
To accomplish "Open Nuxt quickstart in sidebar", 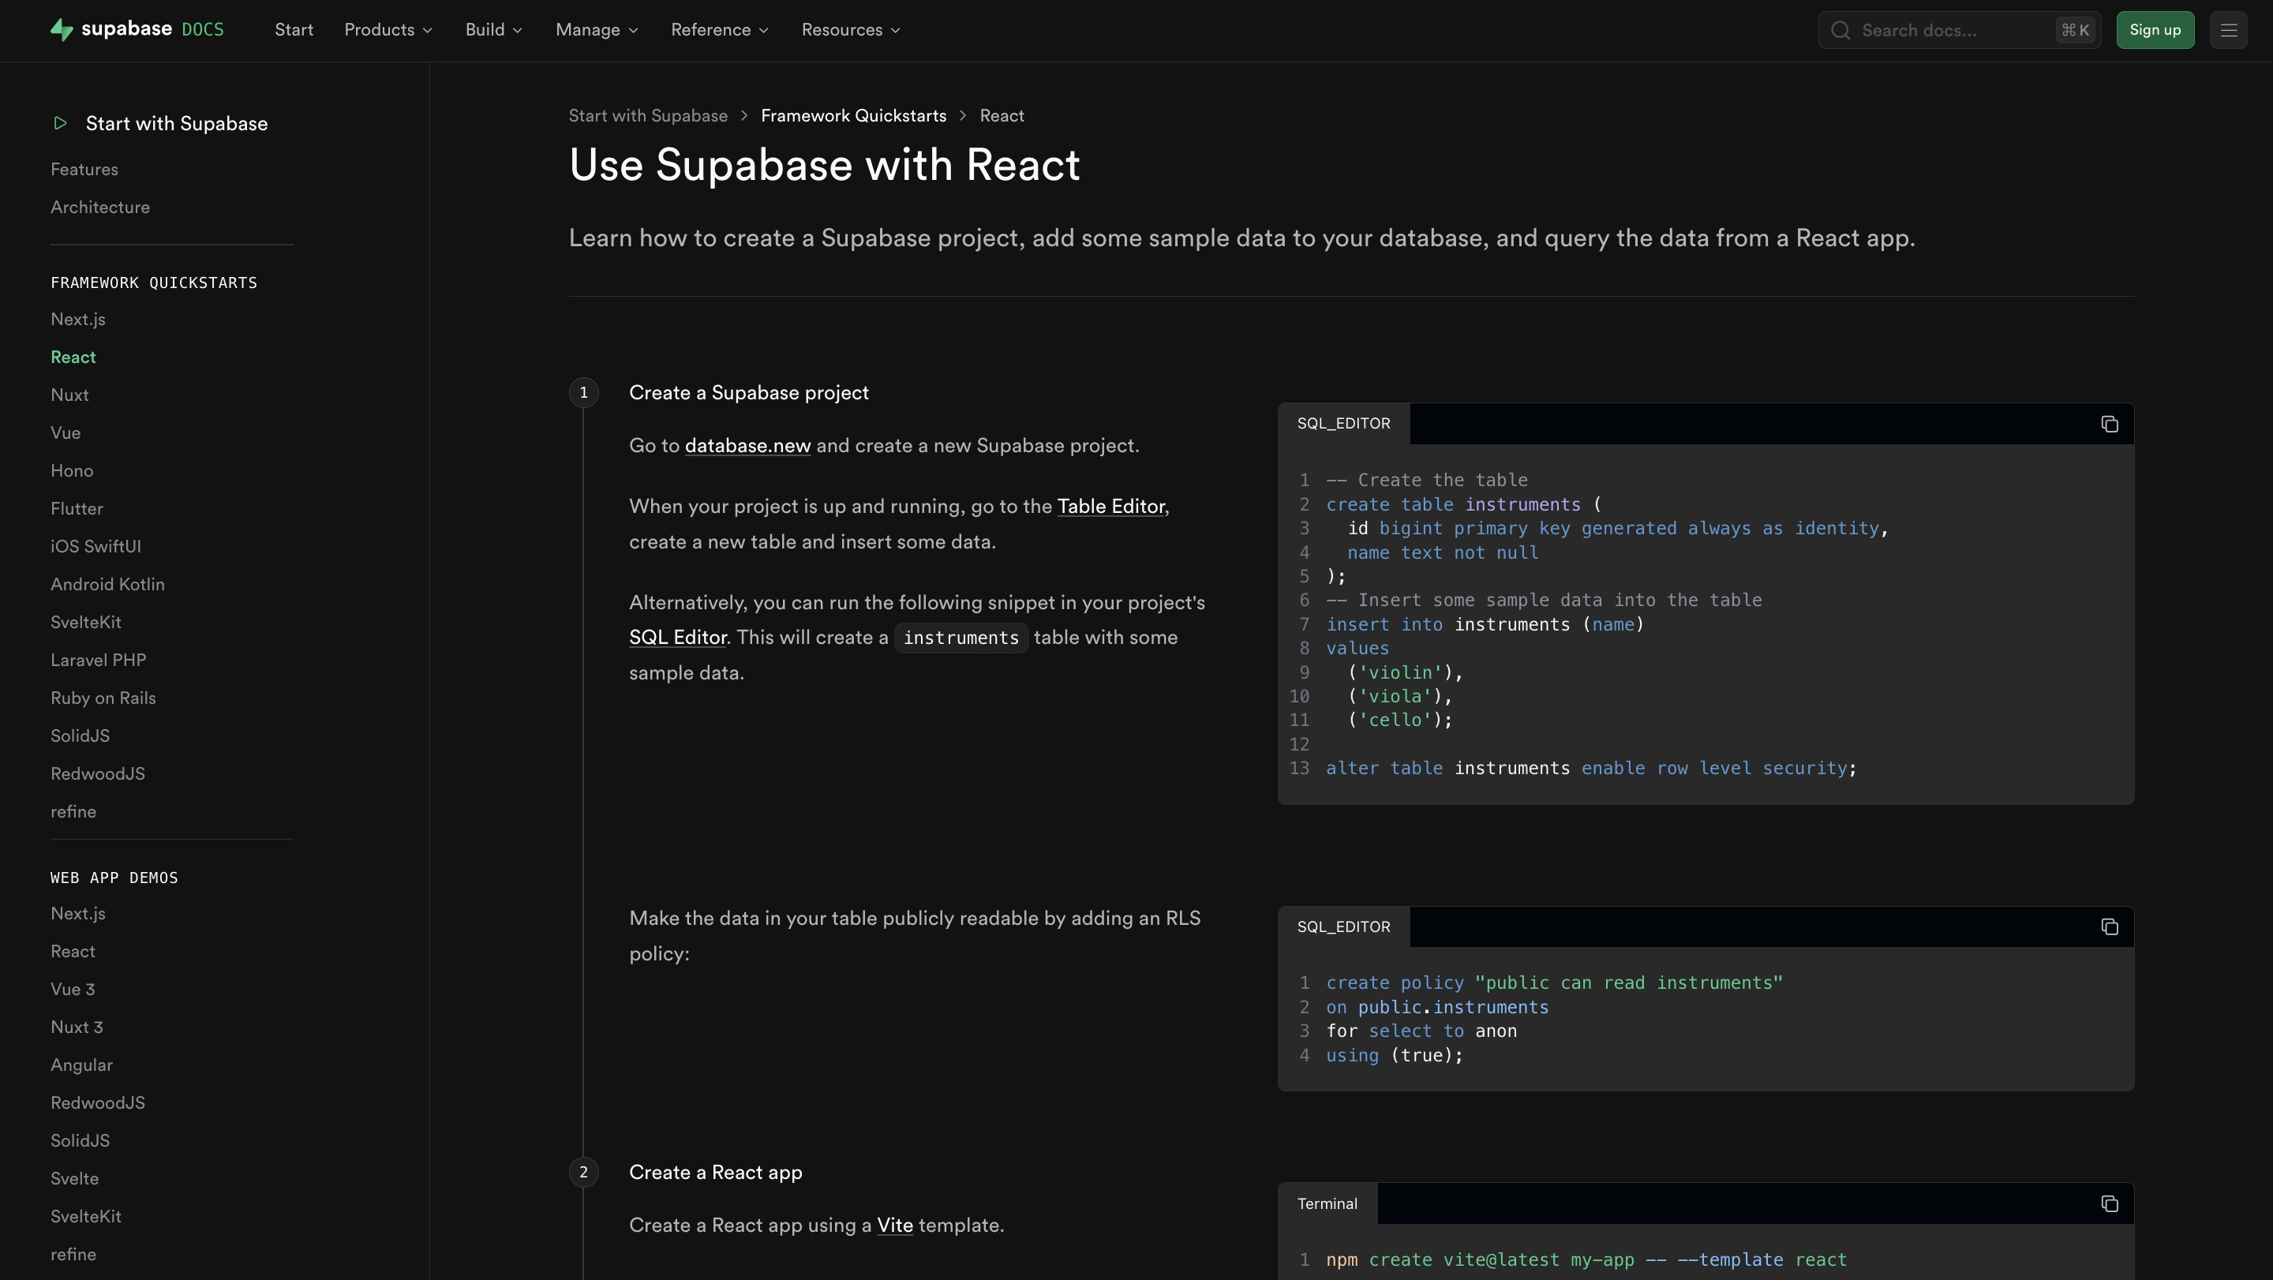I will (x=69, y=395).
